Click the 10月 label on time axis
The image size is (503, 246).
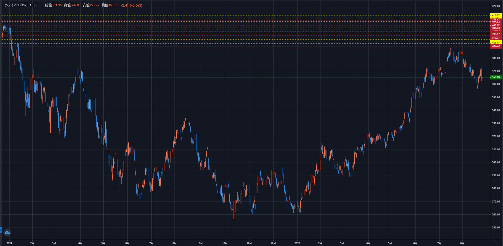tap(225, 243)
